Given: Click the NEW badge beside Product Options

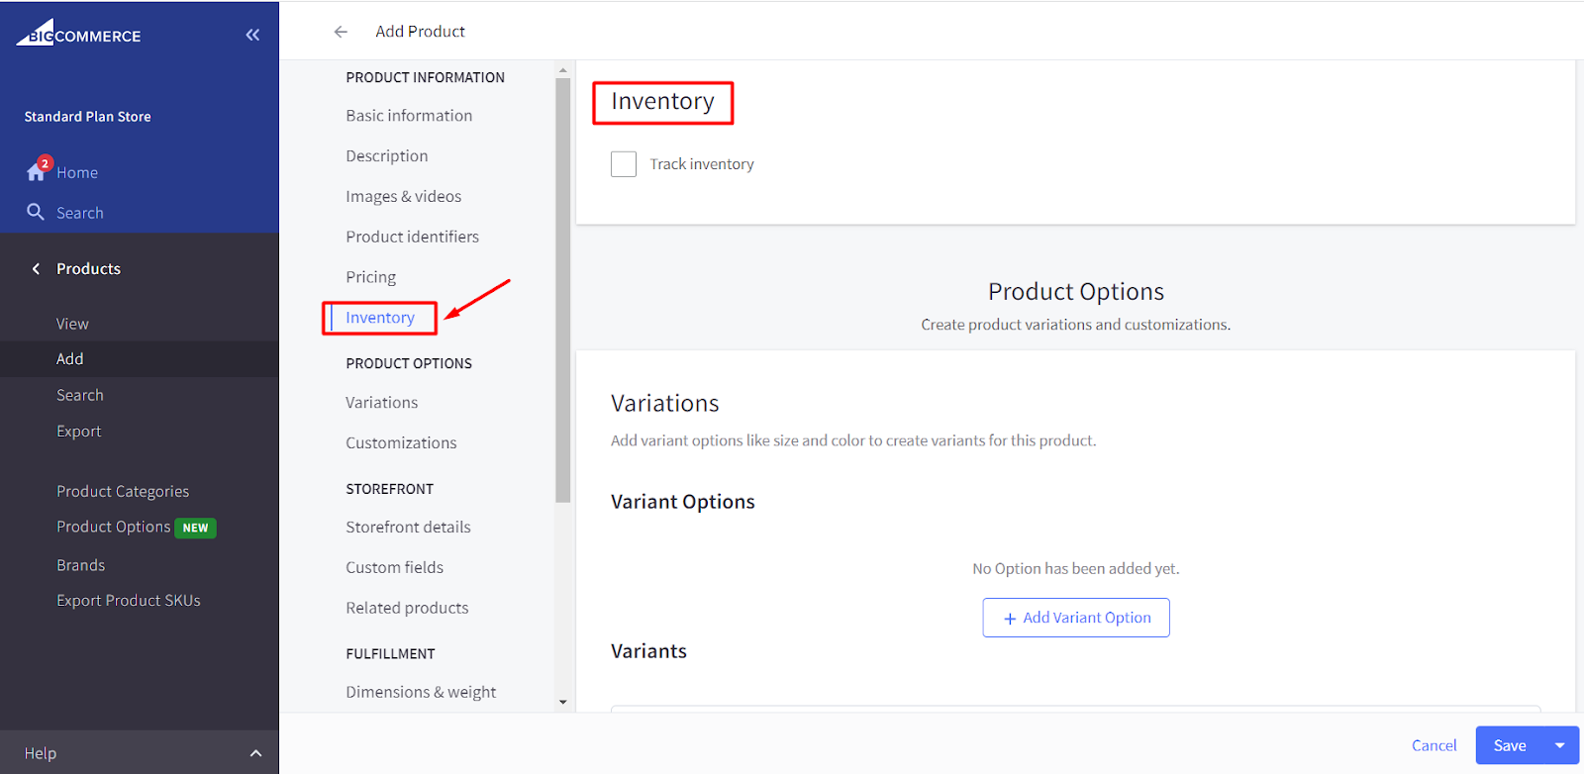Looking at the screenshot, I should (x=195, y=528).
